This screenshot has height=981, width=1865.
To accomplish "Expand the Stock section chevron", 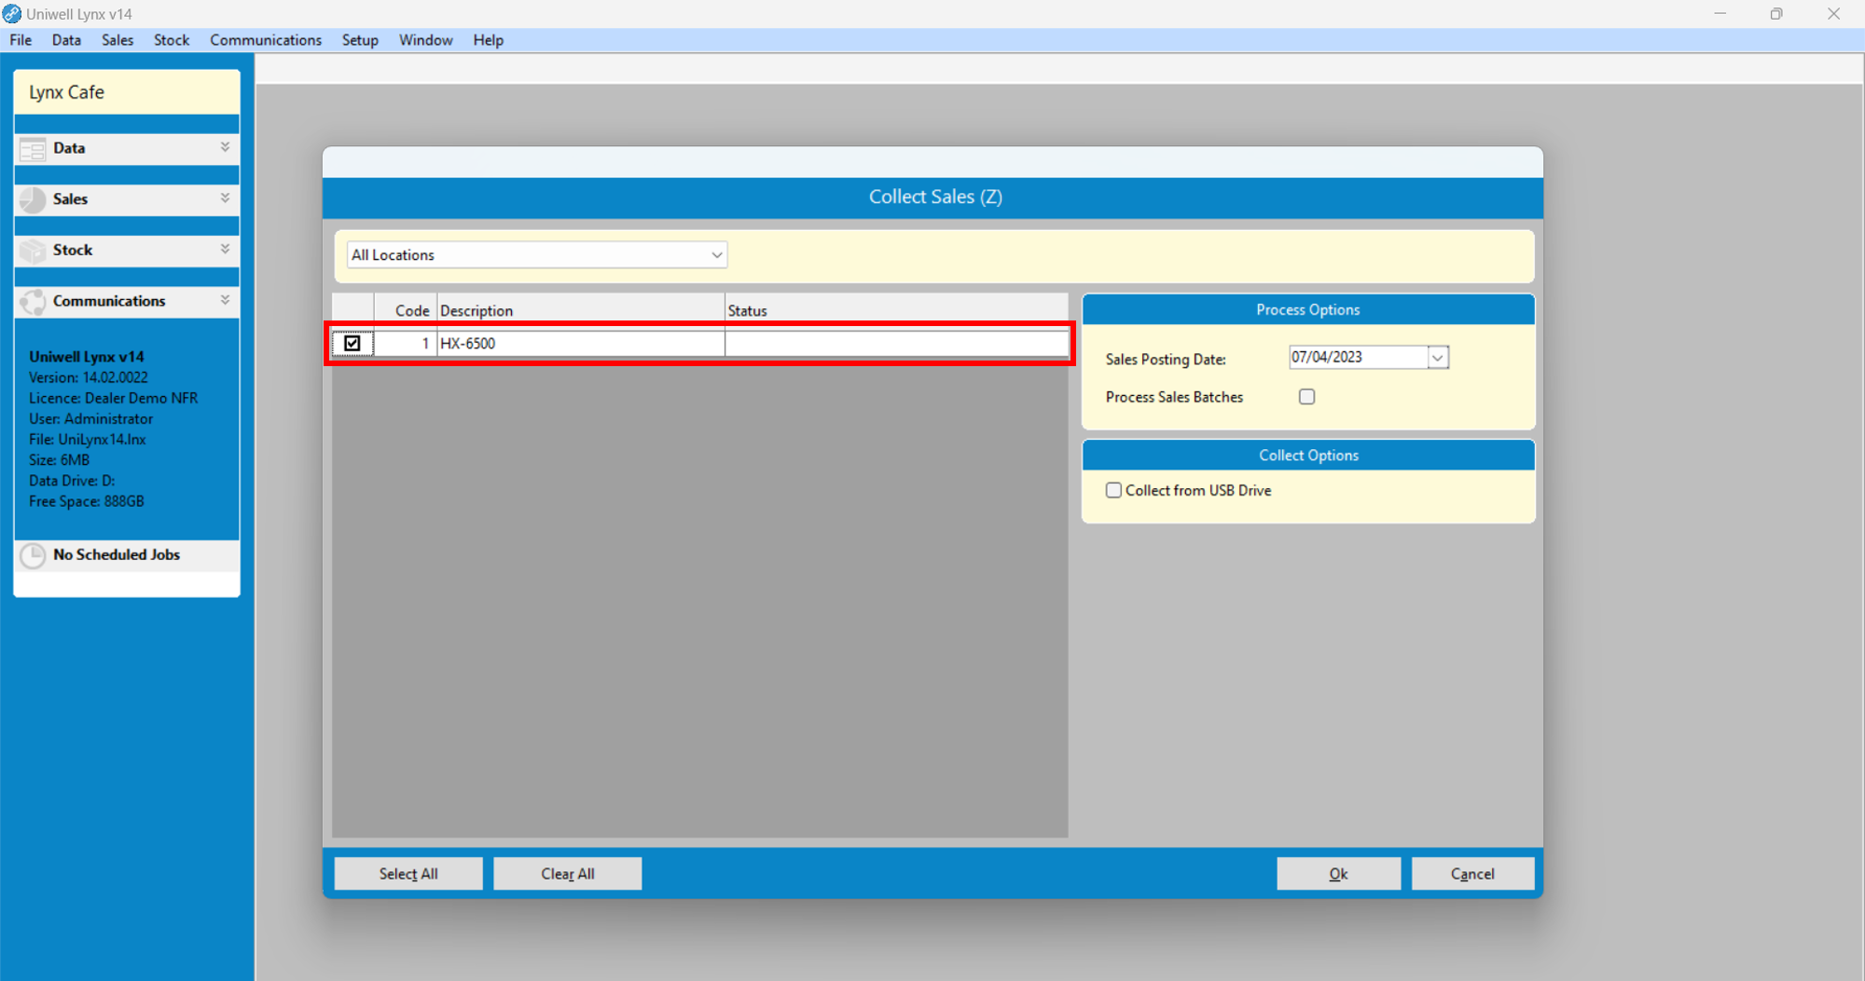I will tap(225, 249).
